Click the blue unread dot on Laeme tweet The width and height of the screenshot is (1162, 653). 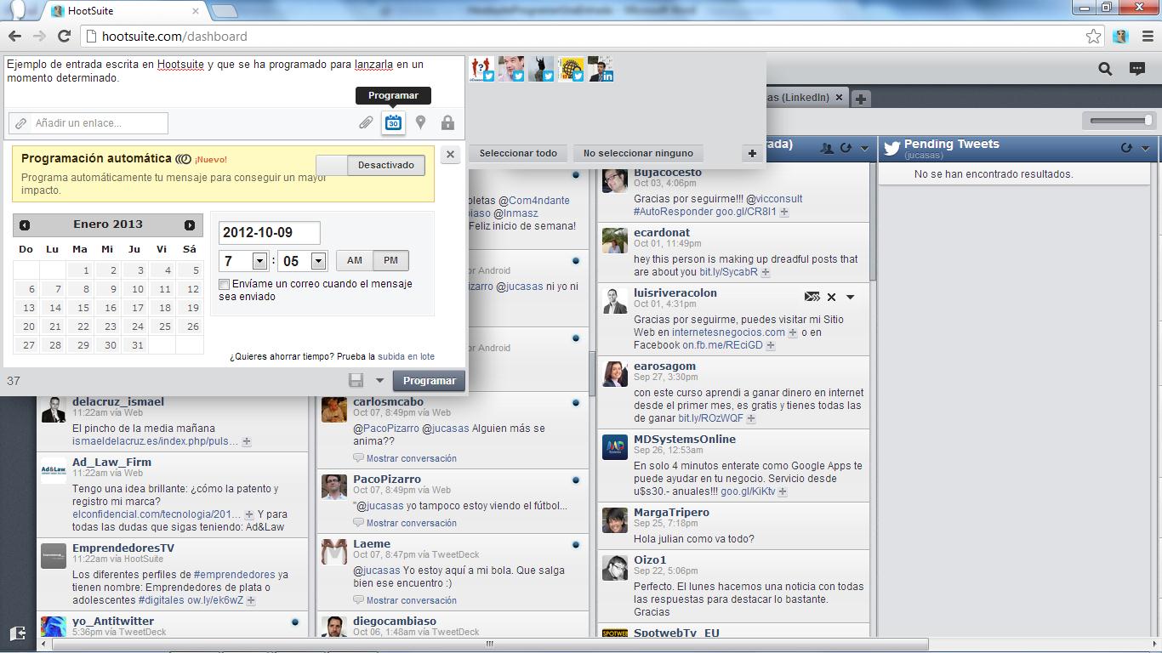coord(576,544)
